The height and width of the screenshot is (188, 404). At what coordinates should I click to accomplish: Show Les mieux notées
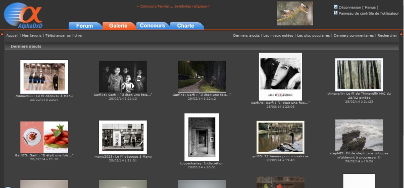[x=278, y=35]
